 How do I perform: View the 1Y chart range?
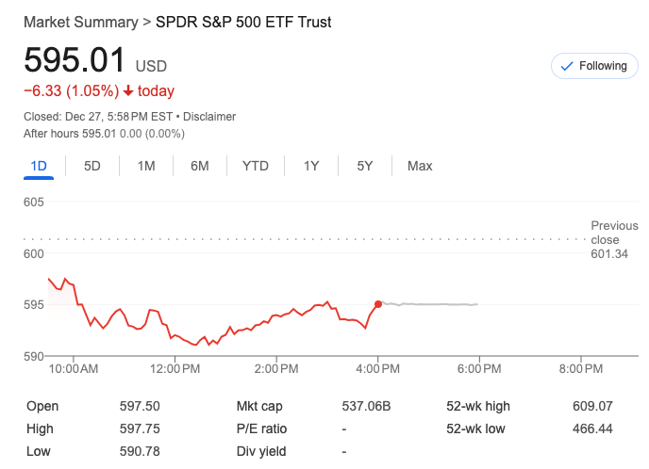click(x=311, y=166)
